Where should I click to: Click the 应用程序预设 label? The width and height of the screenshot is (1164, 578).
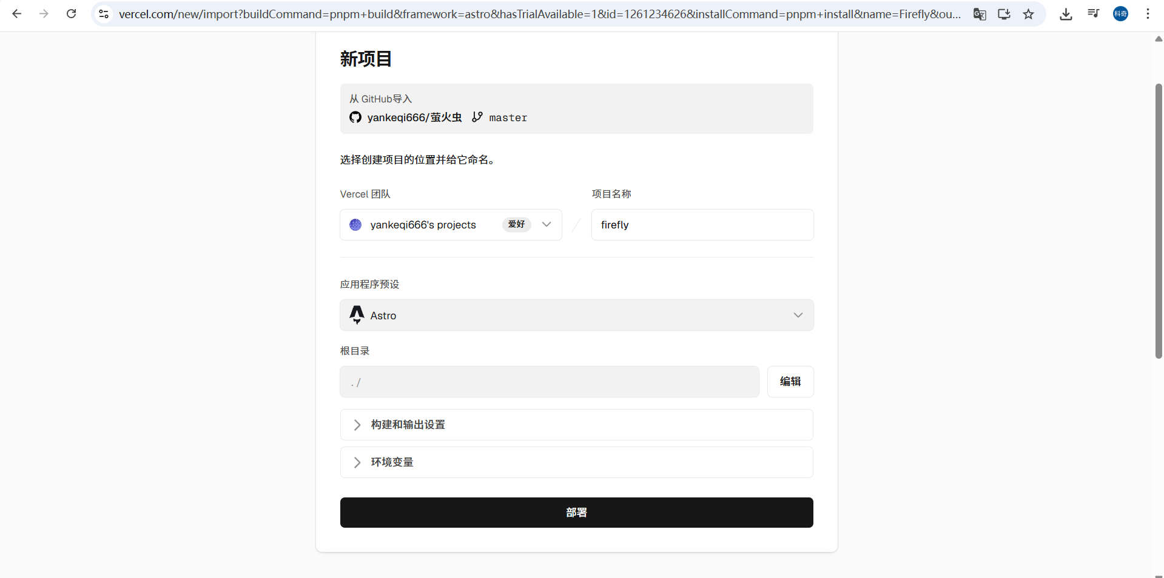point(369,284)
